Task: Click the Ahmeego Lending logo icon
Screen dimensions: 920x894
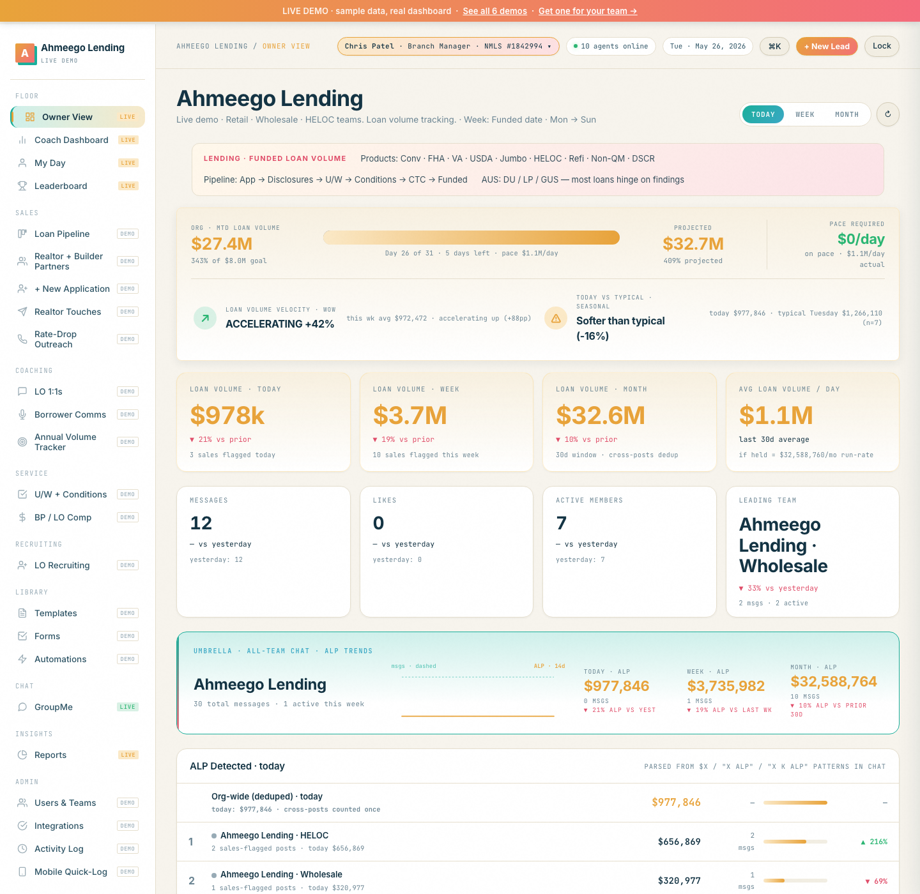Action: (25, 53)
